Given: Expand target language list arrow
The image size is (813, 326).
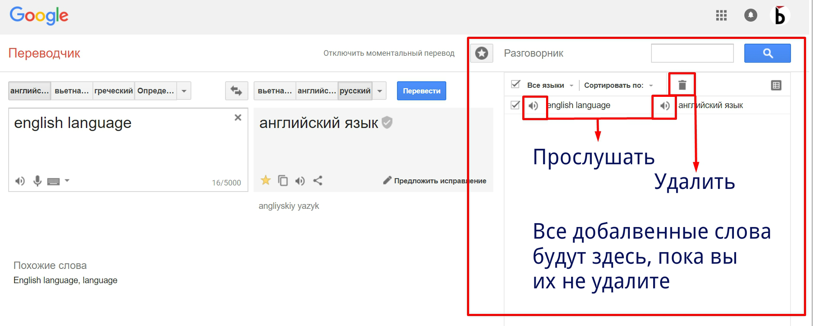Looking at the screenshot, I should (380, 91).
